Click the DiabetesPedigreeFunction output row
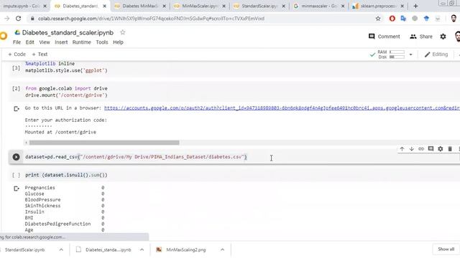 pos(65,224)
